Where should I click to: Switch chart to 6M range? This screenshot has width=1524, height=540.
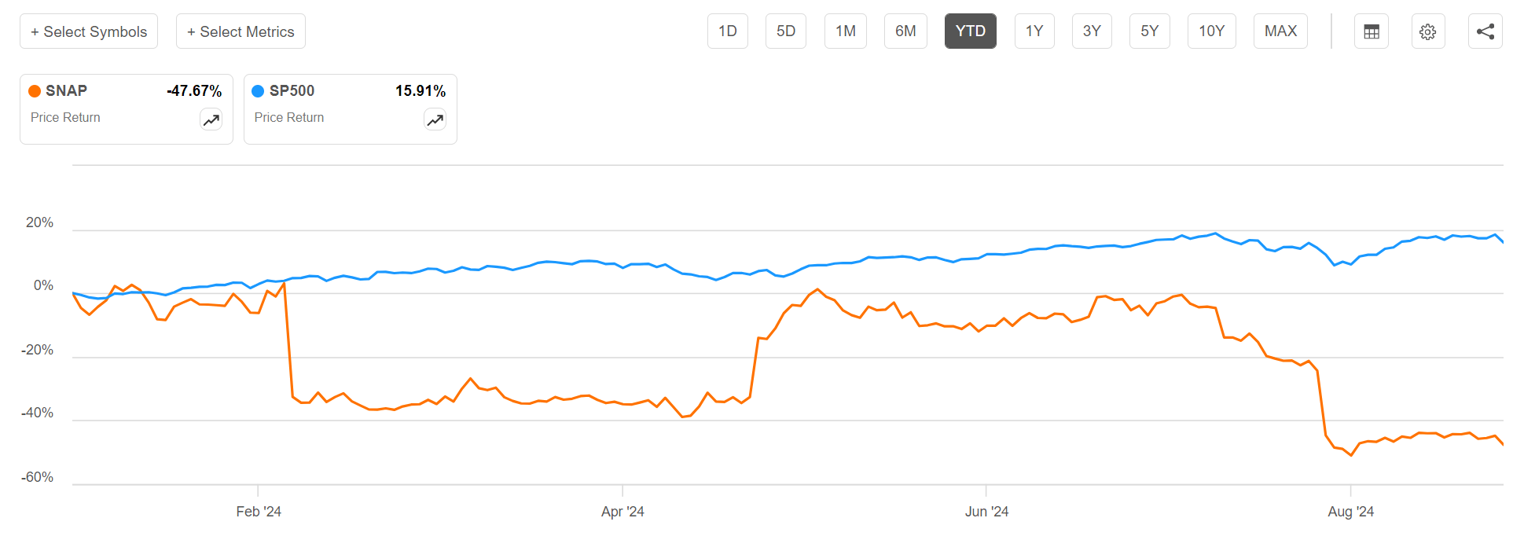(905, 31)
